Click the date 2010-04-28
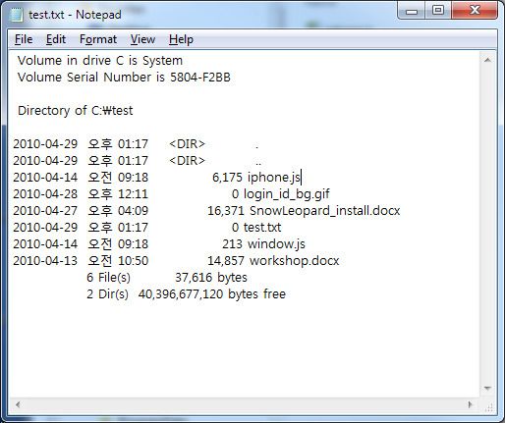The width and height of the screenshot is (505, 423). click(45, 194)
